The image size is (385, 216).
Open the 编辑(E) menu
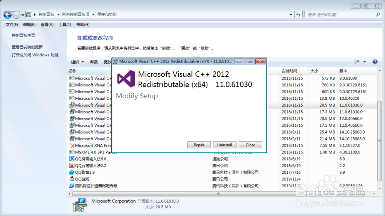pos(29,25)
